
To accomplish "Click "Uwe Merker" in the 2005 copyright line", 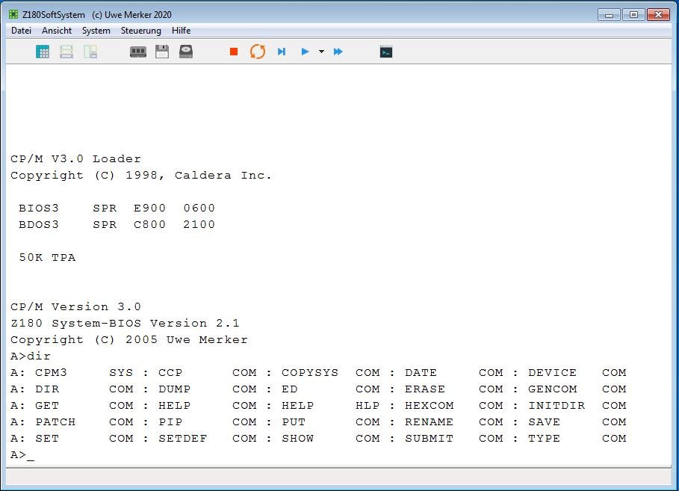I will [207, 340].
